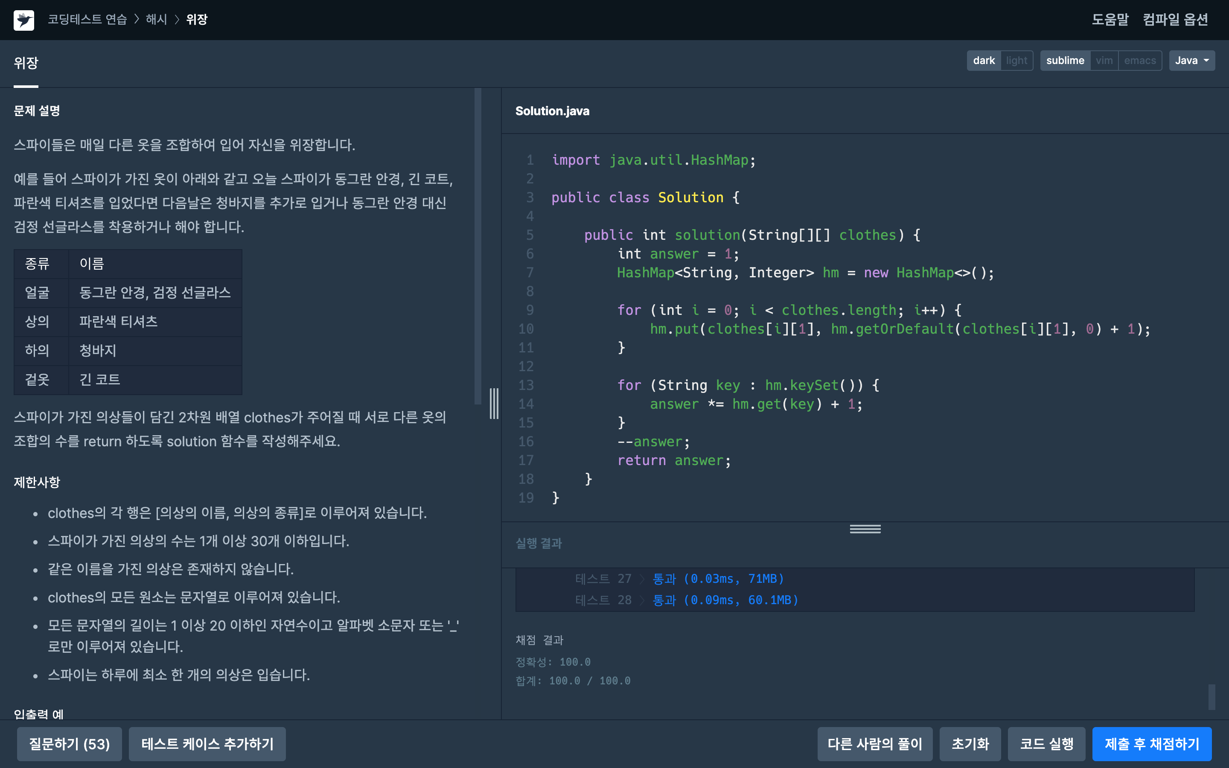This screenshot has width=1229, height=768.
Task: Click chevron after 코딩테스트 연습 breadcrumb
Action: pos(136,20)
